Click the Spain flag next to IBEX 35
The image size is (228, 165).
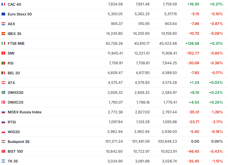[x=3, y=34]
